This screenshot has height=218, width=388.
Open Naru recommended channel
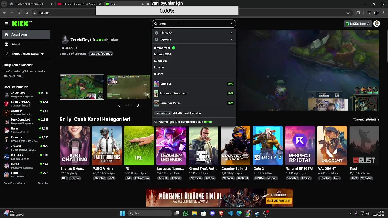(x=26, y=130)
